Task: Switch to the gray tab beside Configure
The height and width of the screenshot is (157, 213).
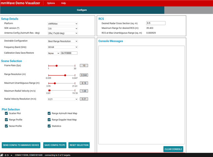Action: (x=189, y=10)
